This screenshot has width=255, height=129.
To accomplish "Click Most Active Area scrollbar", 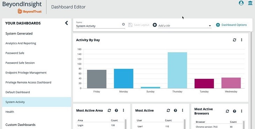I will [125, 124].
